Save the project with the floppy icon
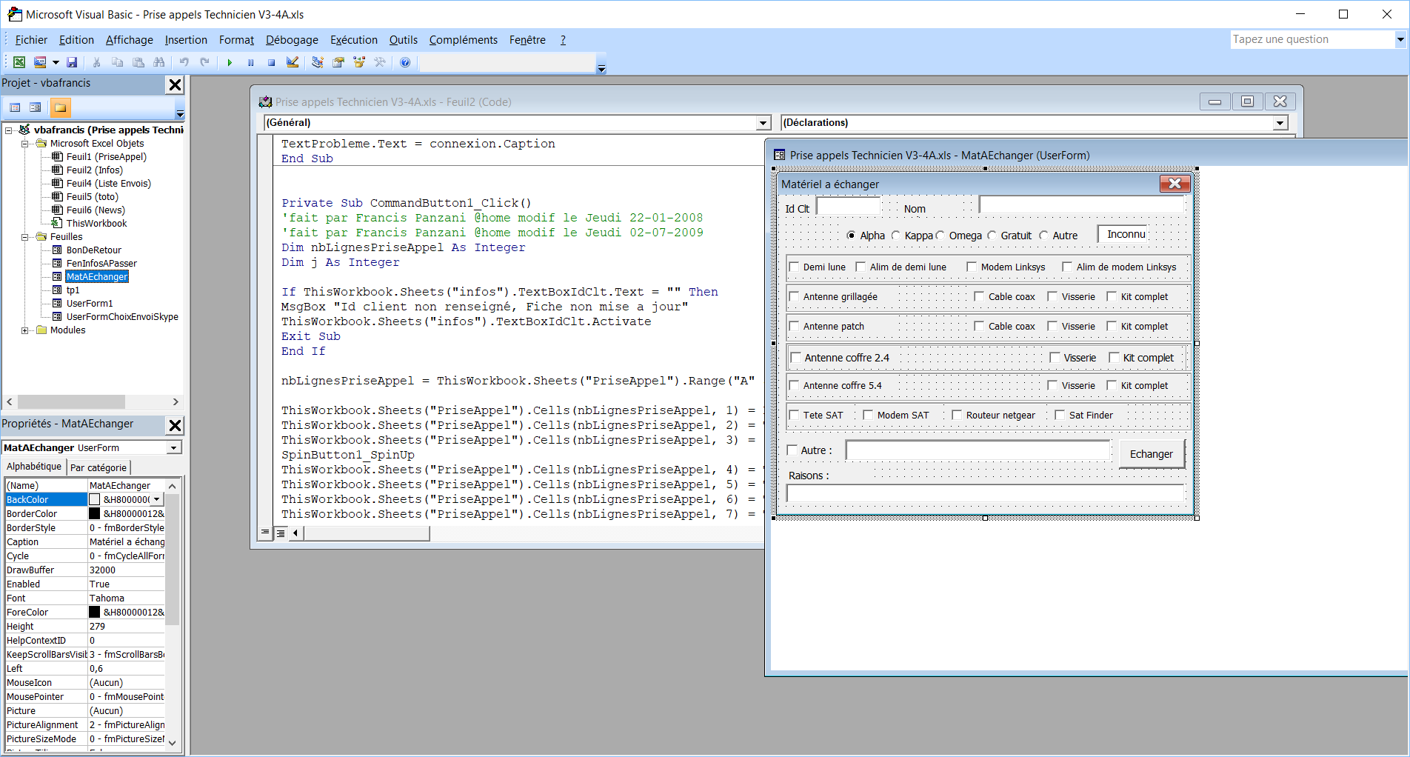This screenshot has width=1410, height=757. coord(72,62)
